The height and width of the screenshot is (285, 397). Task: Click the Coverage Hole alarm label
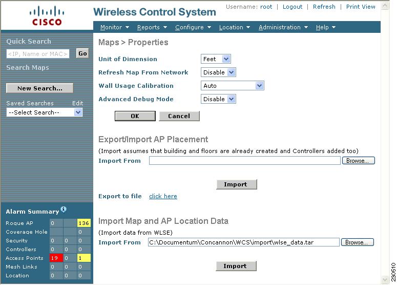coord(27,232)
